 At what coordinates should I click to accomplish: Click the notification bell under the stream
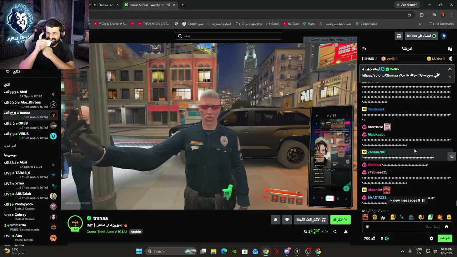[x=275, y=220]
